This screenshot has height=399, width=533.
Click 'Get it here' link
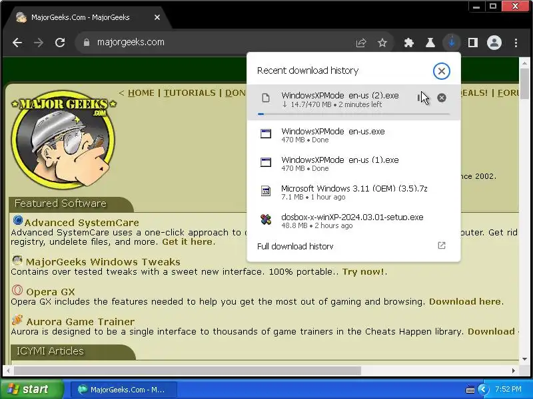pos(188,242)
